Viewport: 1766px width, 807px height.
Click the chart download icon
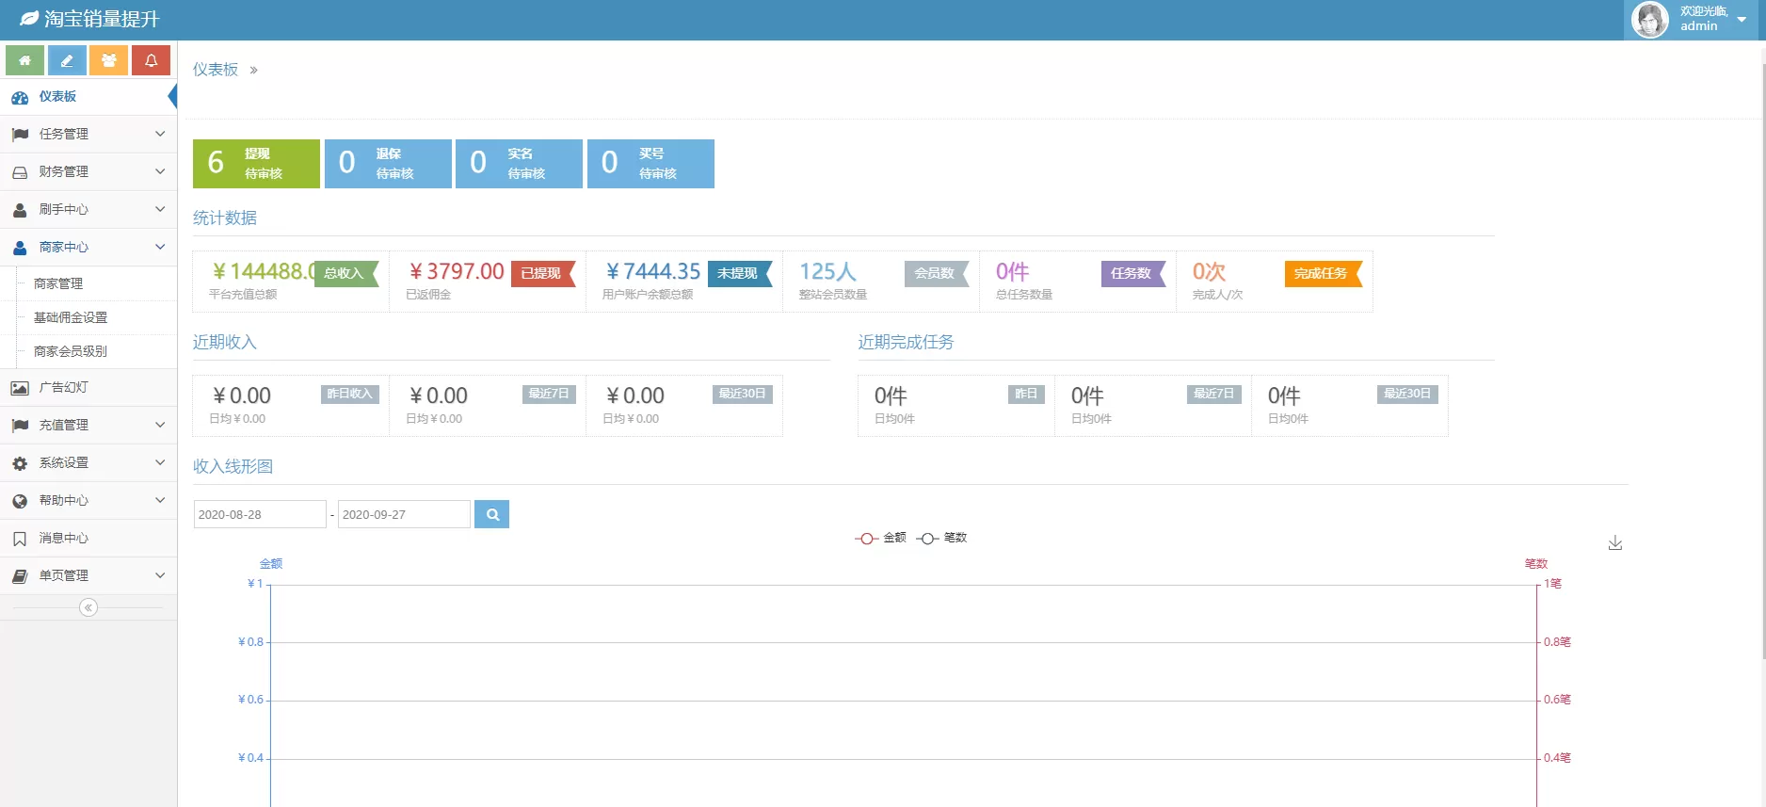point(1614,543)
